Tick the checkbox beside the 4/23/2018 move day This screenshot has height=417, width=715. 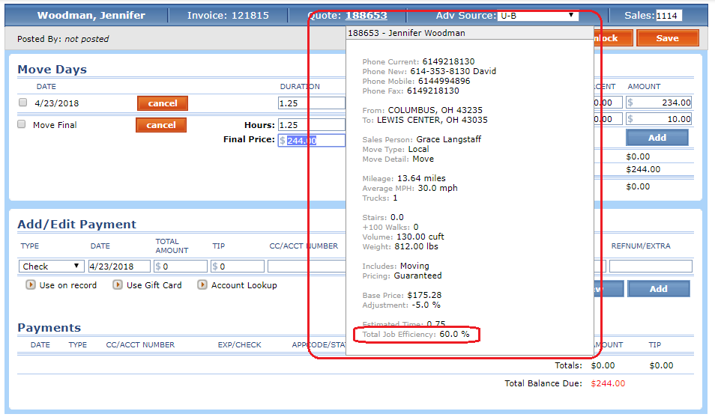[x=22, y=103]
